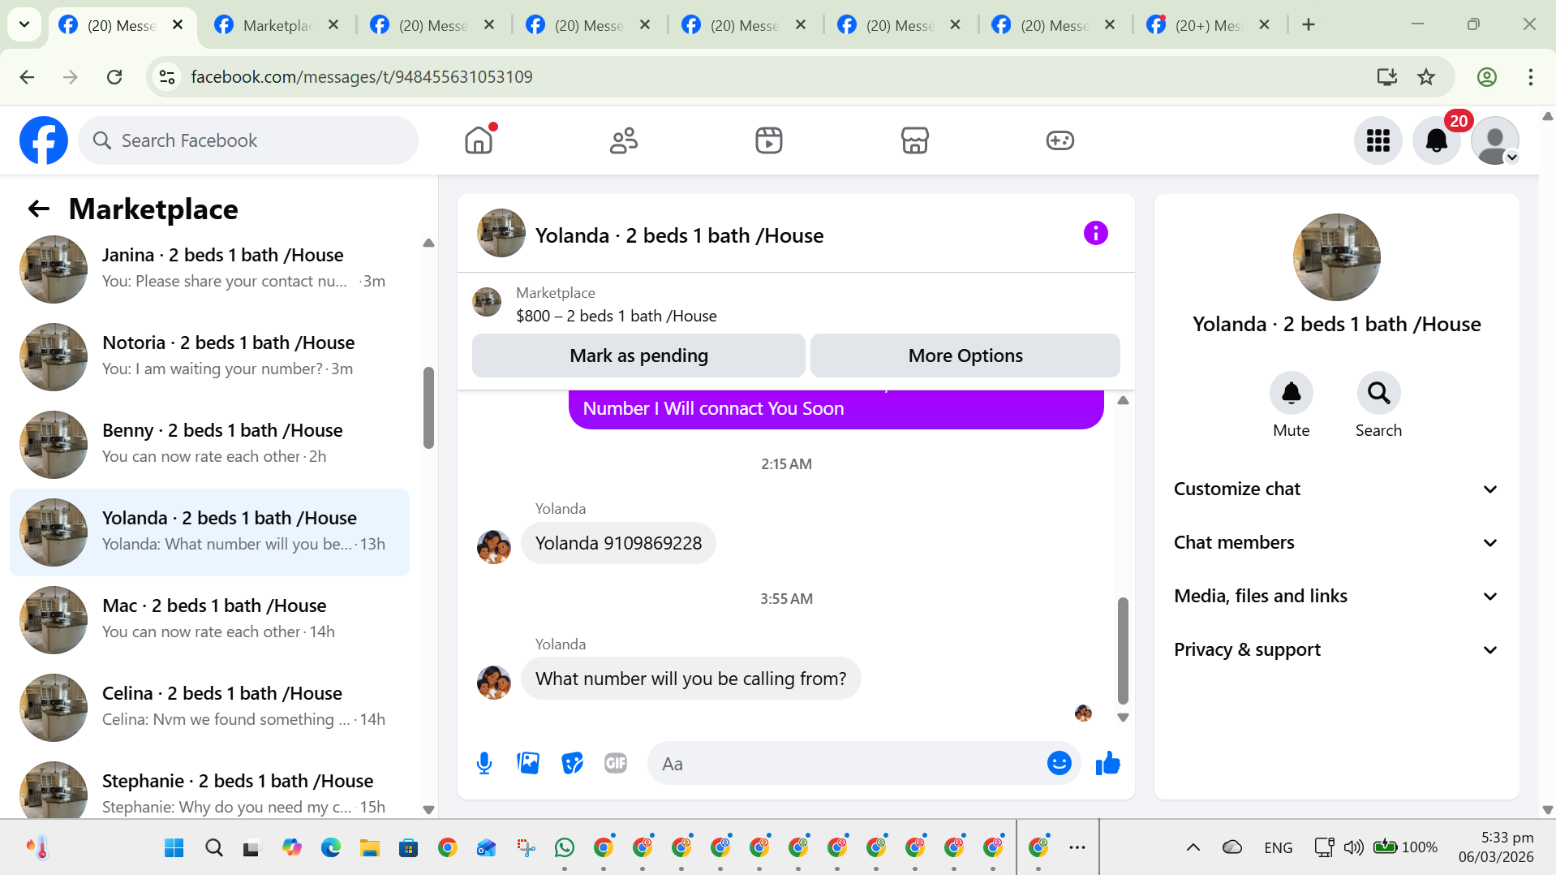
Task: Open the tab search dropdown arrow
Action: (x=24, y=24)
